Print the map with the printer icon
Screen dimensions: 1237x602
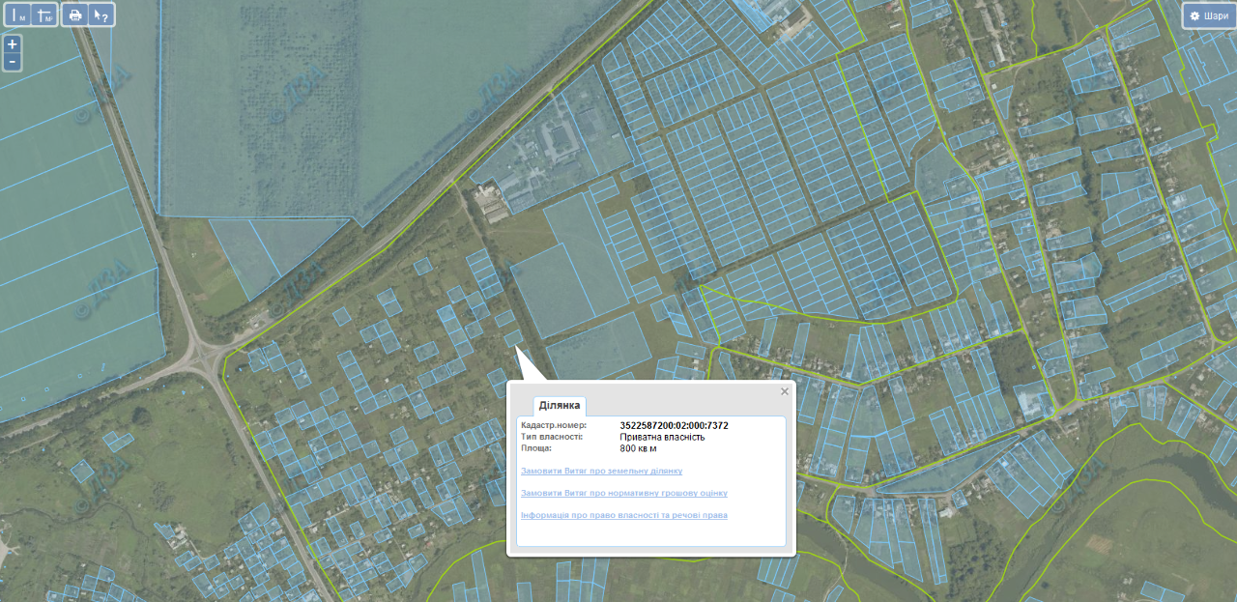click(75, 14)
